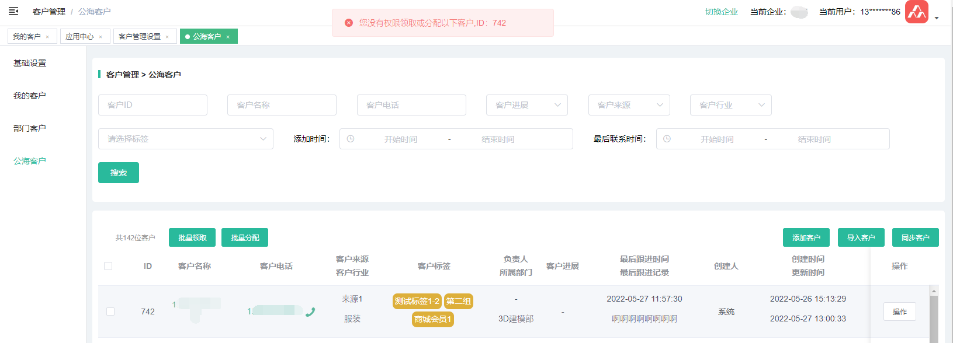Collapse the sidebar with the hamburger icon
Viewport: 953px width, 343px height.
[x=13, y=11]
